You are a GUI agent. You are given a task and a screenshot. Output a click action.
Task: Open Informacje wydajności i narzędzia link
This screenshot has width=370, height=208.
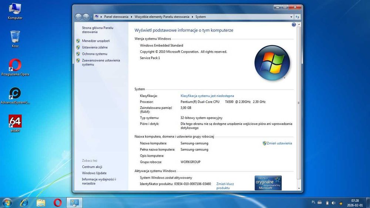(99, 181)
